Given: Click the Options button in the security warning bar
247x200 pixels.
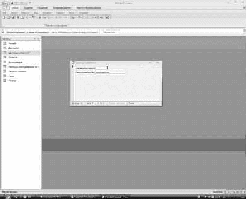Looking at the screenshot, I should point(109,32).
